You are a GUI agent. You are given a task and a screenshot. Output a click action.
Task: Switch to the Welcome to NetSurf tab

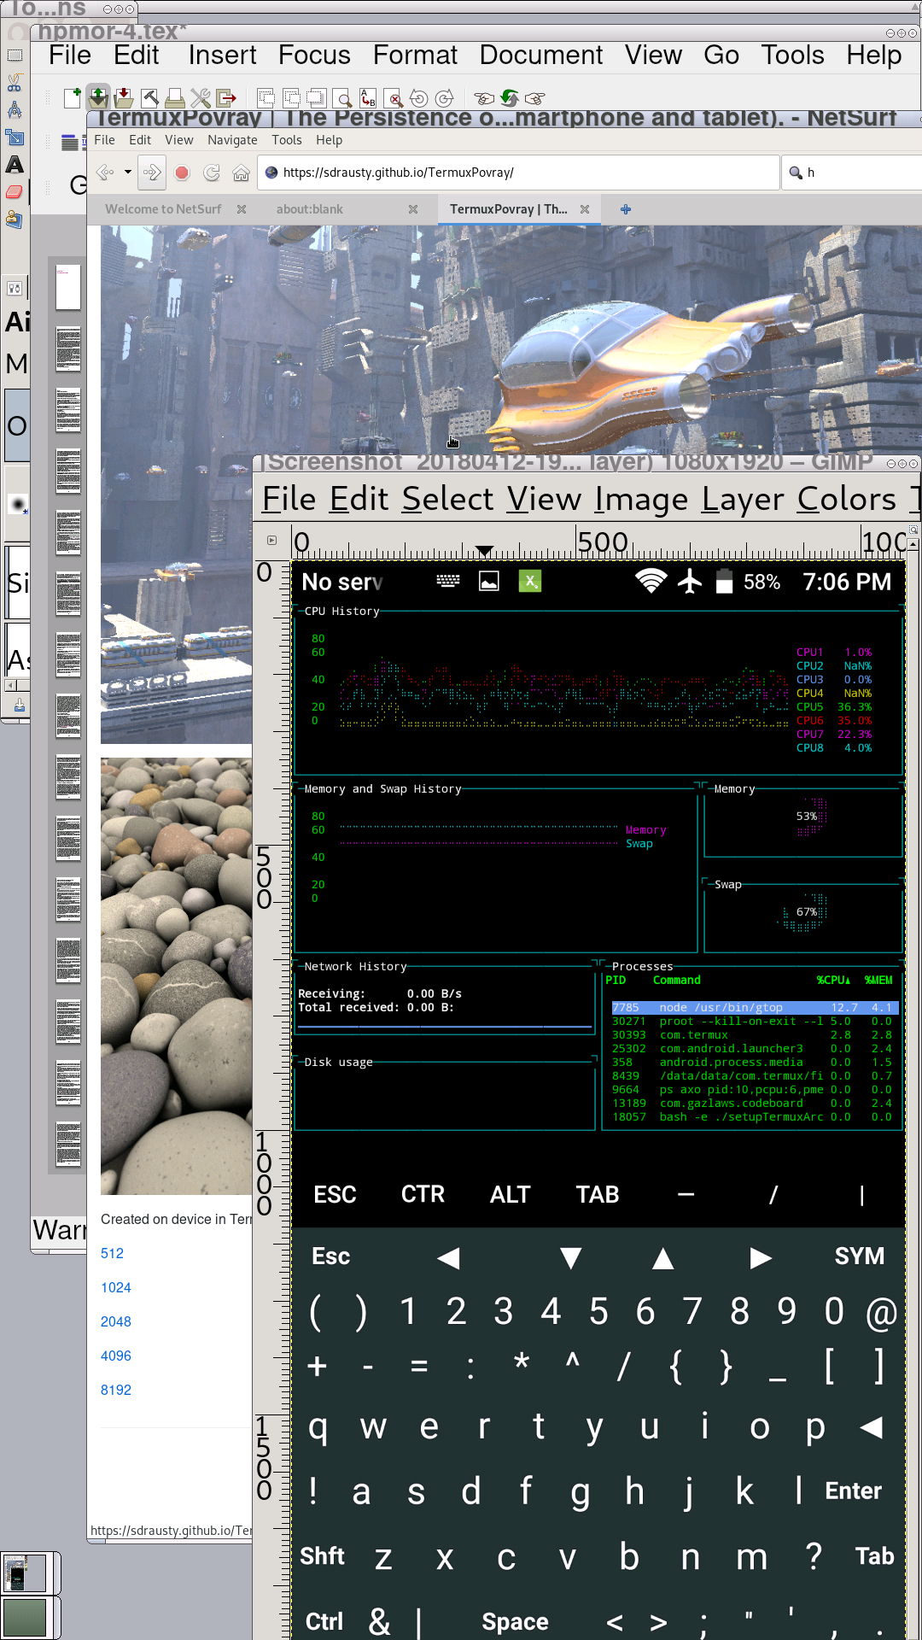click(163, 209)
